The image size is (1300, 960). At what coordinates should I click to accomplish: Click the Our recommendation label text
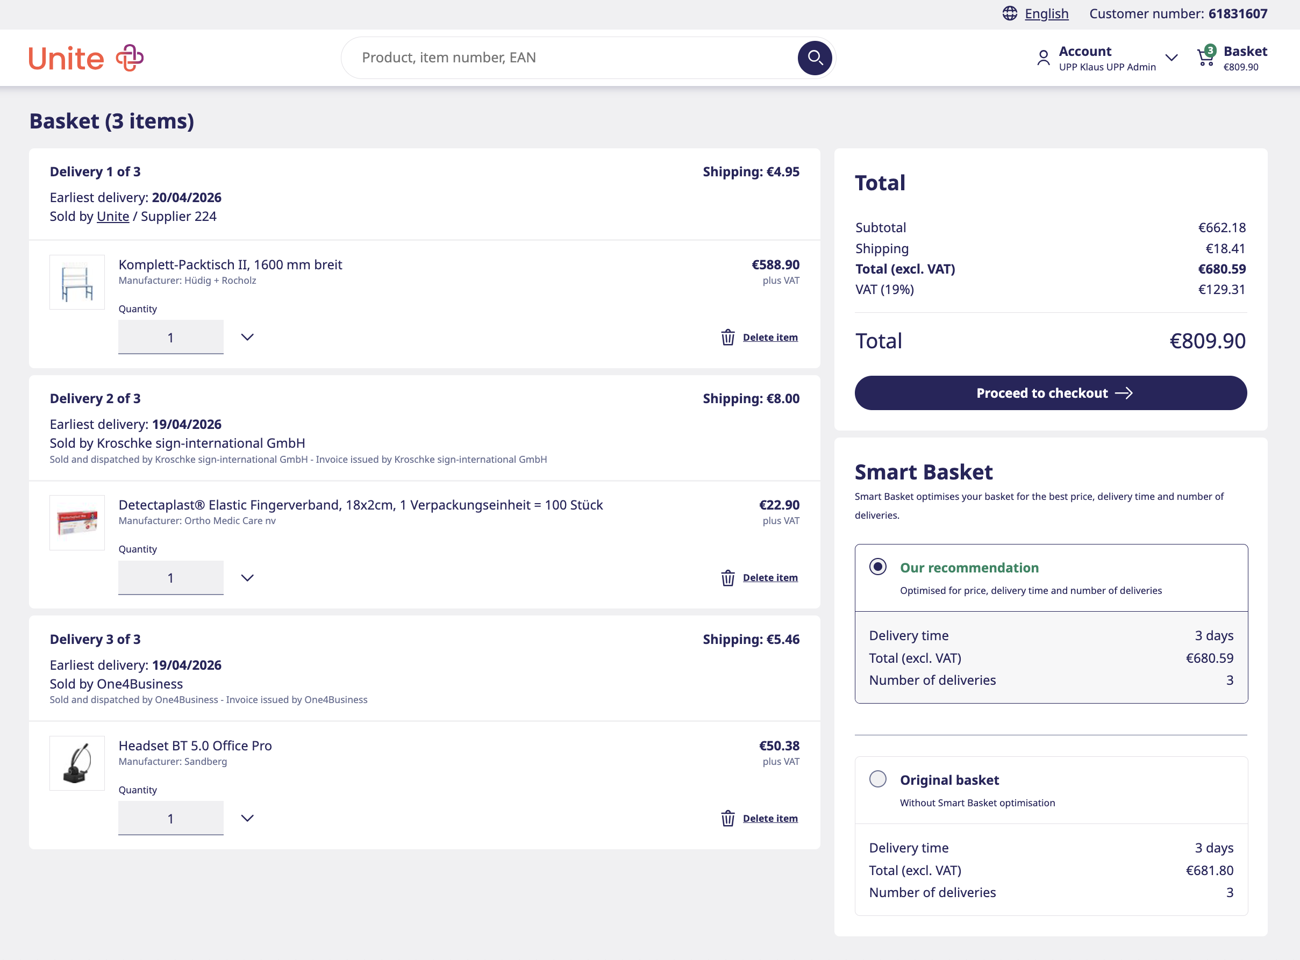click(969, 568)
